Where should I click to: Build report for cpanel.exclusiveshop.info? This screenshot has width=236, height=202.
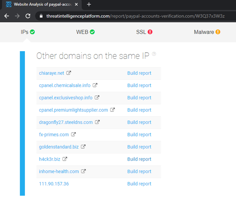click(x=139, y=98)
